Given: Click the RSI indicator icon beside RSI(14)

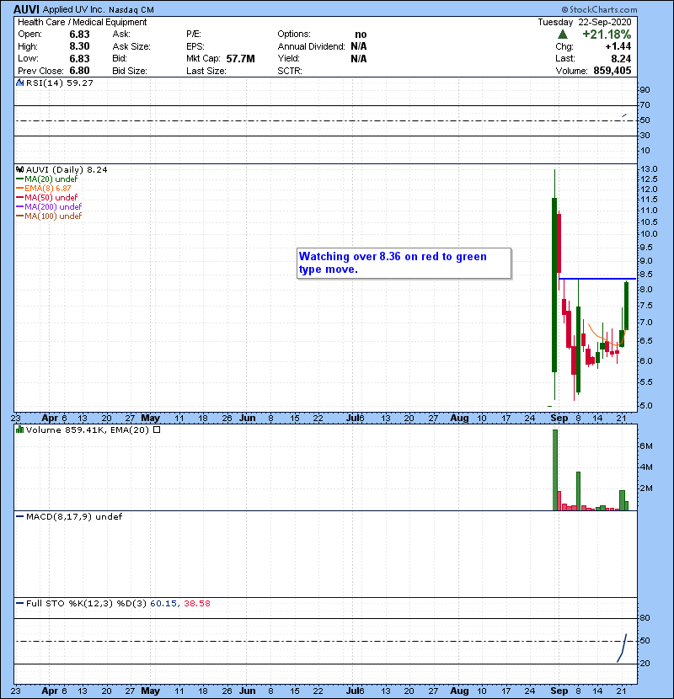Looking at the screenshot, I should [19, 83].
